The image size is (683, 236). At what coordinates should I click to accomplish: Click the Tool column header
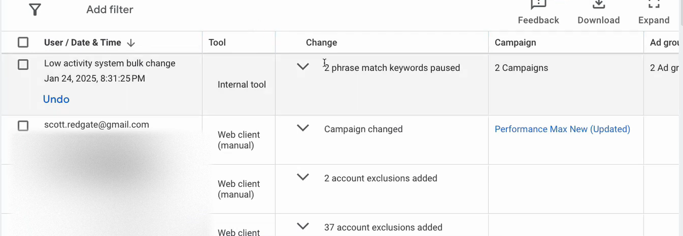217,43
